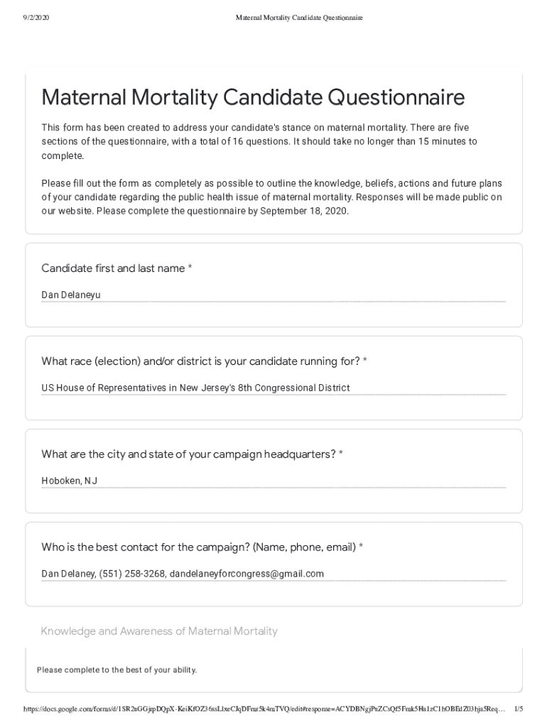This screenshot has height=727, width=547.
Task: Click the 9/2/2020 date in header
Action: click(36, 17)
